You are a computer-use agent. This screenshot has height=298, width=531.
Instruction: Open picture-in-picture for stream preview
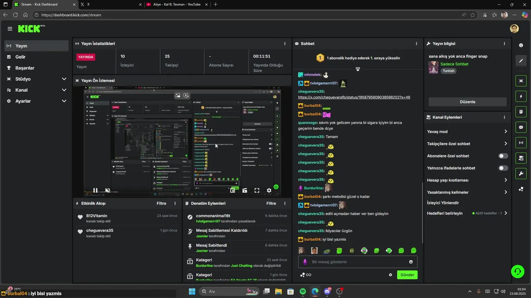pyautogui.click(x=233, y=190)
